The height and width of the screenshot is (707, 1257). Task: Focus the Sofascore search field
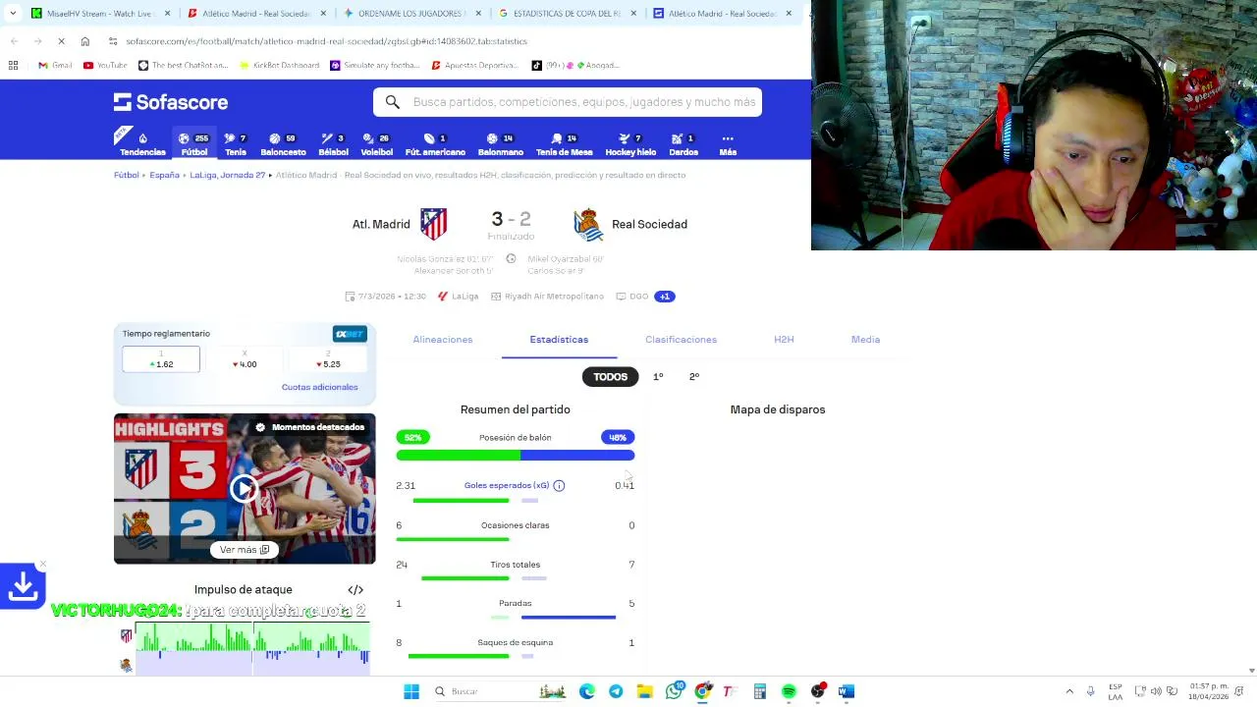pyautogui.click(x=568, y=102)
